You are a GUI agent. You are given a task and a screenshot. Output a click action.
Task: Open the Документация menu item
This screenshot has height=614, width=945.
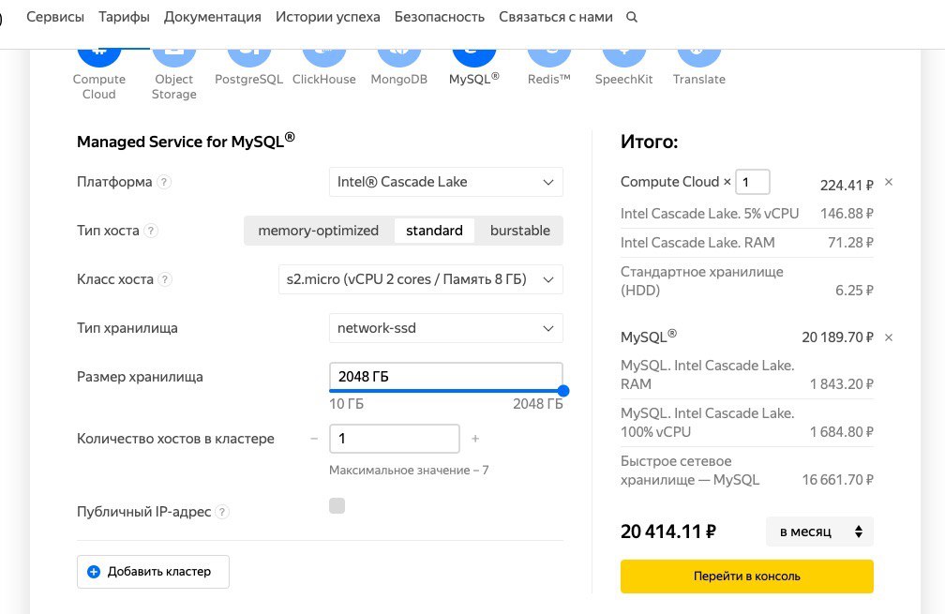click(x=213, y=17)
